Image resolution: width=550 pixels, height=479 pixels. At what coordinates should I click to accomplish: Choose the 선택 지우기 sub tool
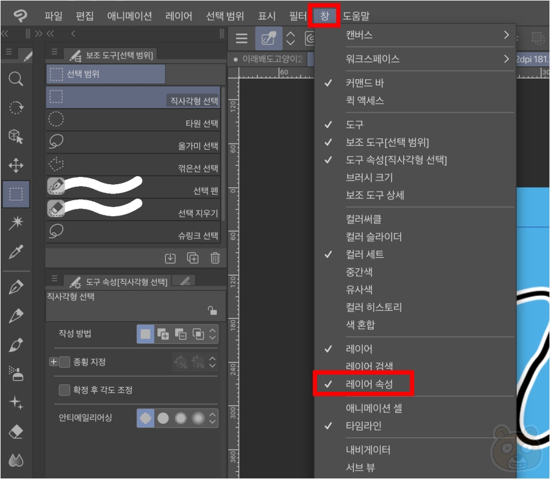pyautogui.click(x=133, y=209)
